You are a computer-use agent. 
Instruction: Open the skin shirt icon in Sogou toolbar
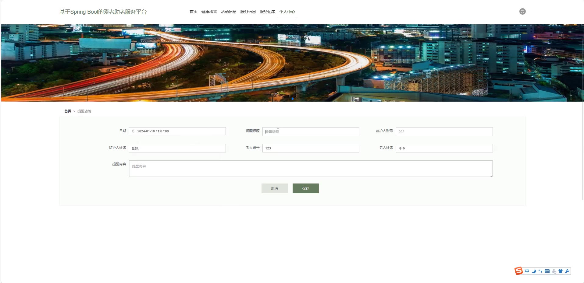click(x=561, y=271)
